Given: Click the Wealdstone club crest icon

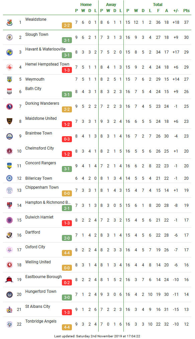Looking at the screenshot, I should pyautogui.click(x=9, y=22).
